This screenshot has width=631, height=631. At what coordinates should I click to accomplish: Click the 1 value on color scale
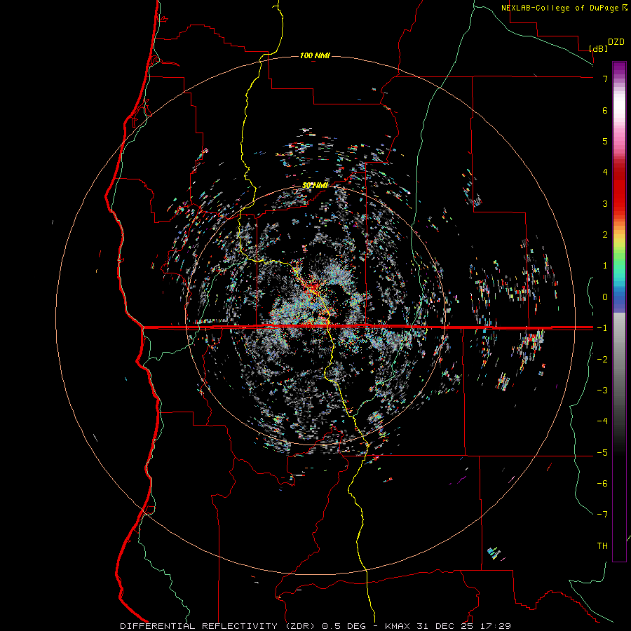click(605, 266)
